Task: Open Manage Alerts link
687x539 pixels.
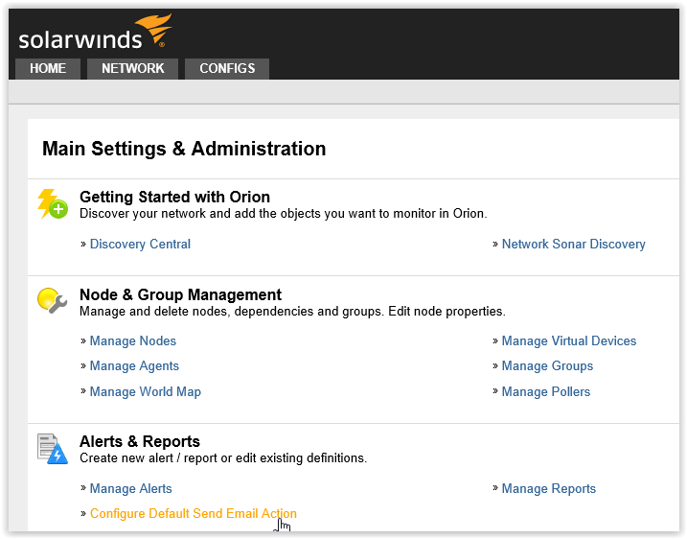Action: 130,488
